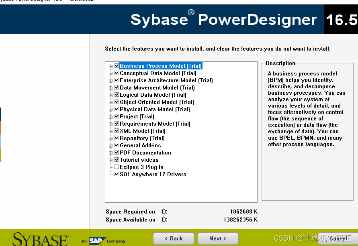Select XML Model (Trial) label
The height and width of the screenshot is (246, 358).
(143, 131)
